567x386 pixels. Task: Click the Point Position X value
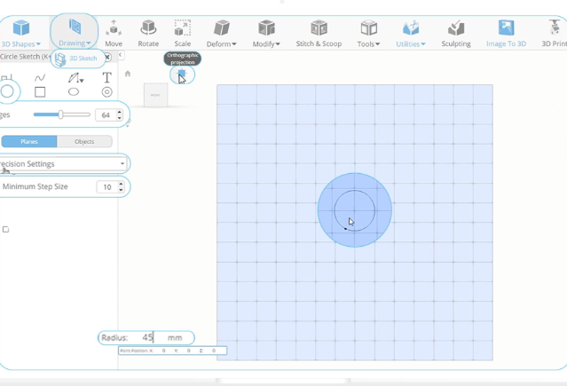pyautogui.click(x=163, y=351)
